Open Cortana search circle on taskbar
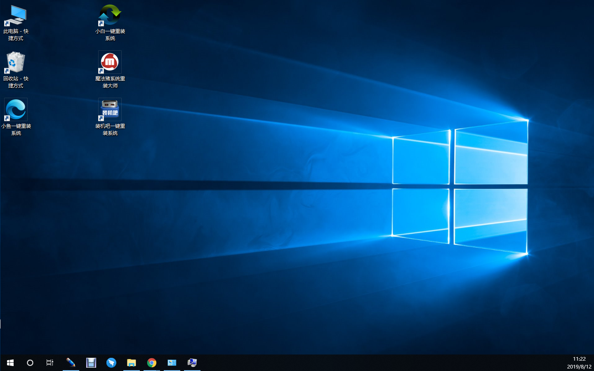 point(30,363)
